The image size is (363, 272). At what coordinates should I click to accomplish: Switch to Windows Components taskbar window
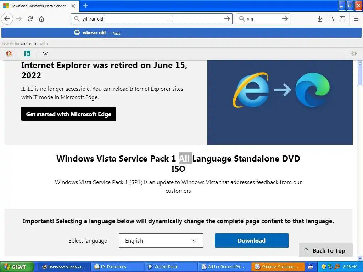pyautogui.click(x=278, y=267)
